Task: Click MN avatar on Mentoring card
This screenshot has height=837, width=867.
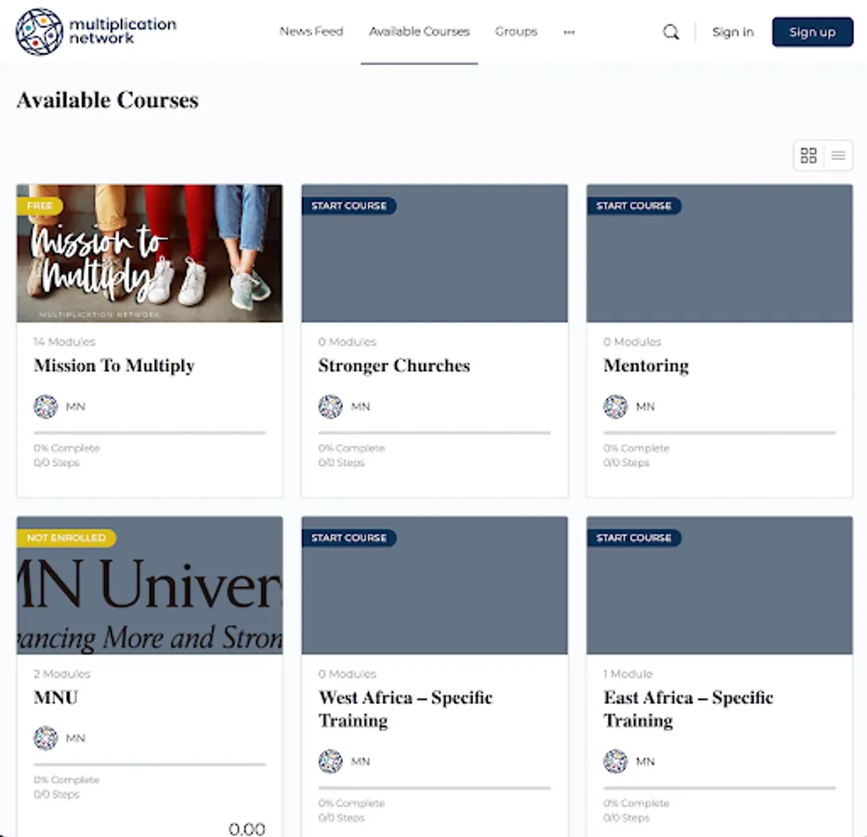Action: coord(615,406)
